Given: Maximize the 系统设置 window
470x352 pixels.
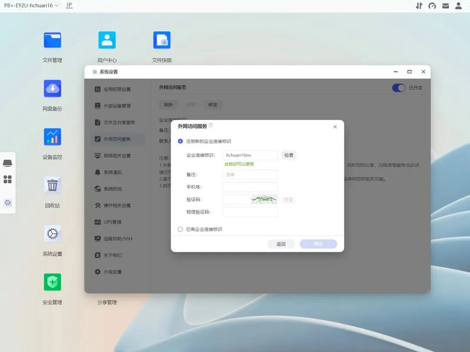Looking at the screenshot, I should [x=410, y=72].
